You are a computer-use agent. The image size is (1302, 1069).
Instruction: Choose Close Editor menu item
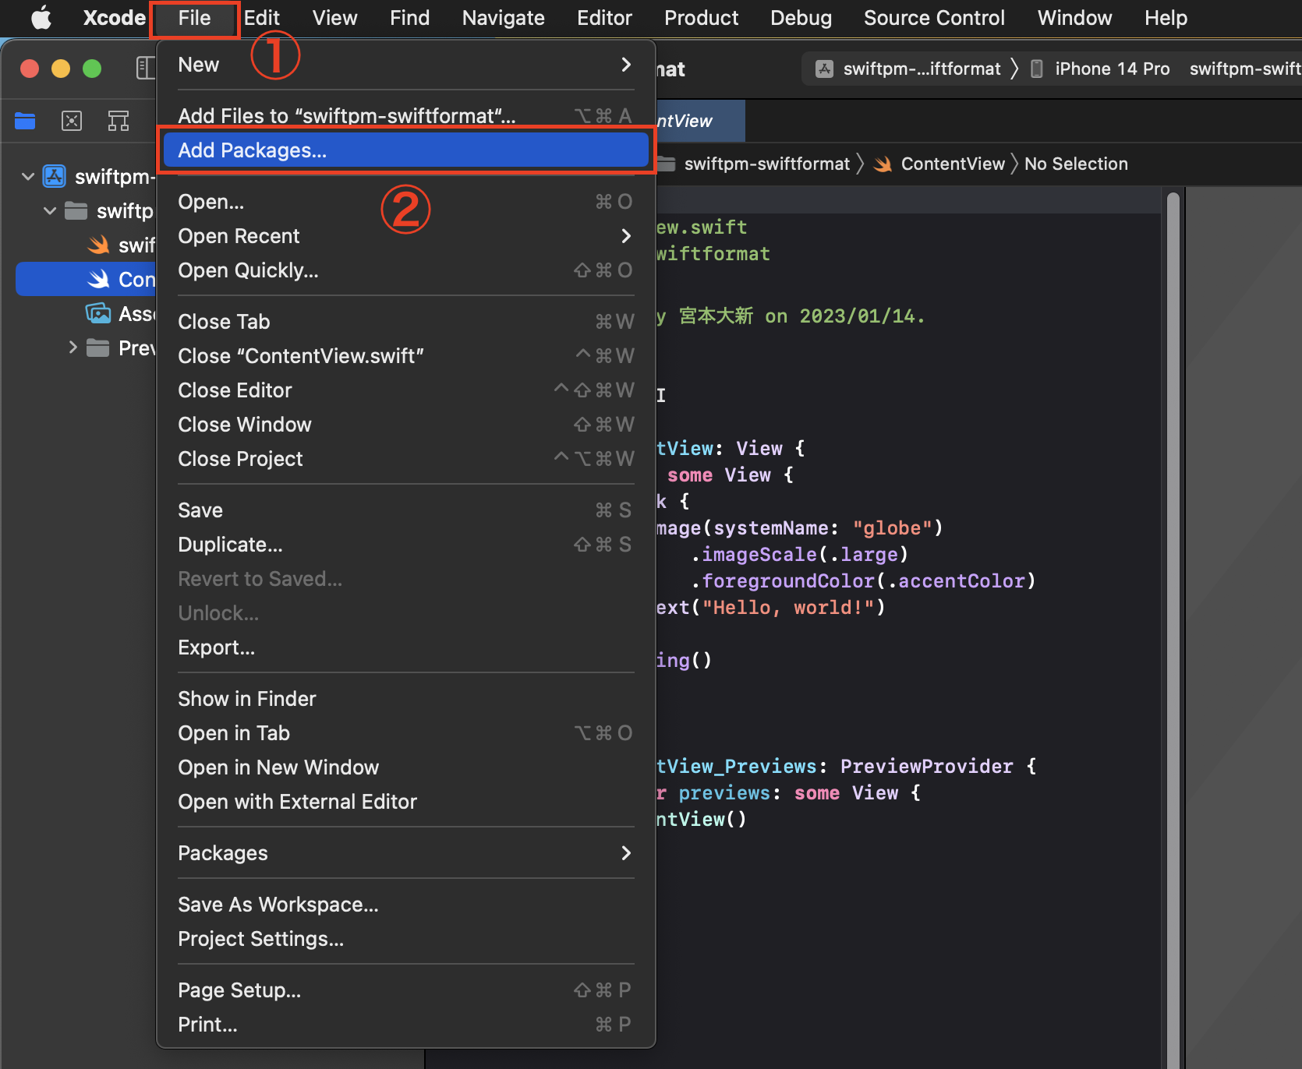point(405,390)
